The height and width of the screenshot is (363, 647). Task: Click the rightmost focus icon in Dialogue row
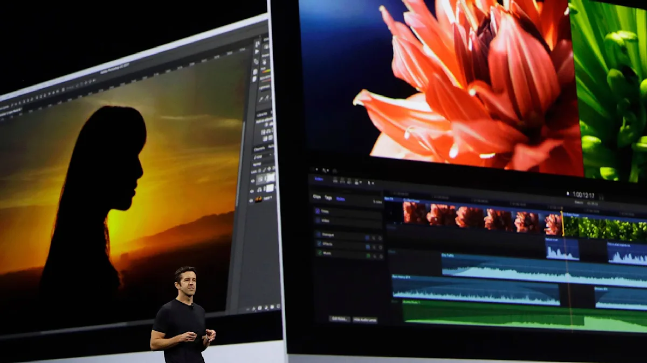pos(380,238)
